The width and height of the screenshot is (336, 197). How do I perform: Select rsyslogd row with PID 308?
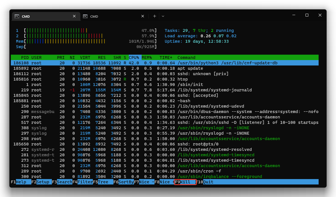pos(164,128)
